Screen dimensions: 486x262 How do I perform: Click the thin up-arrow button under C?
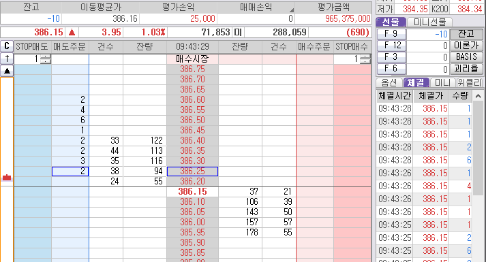click(7, 59)
